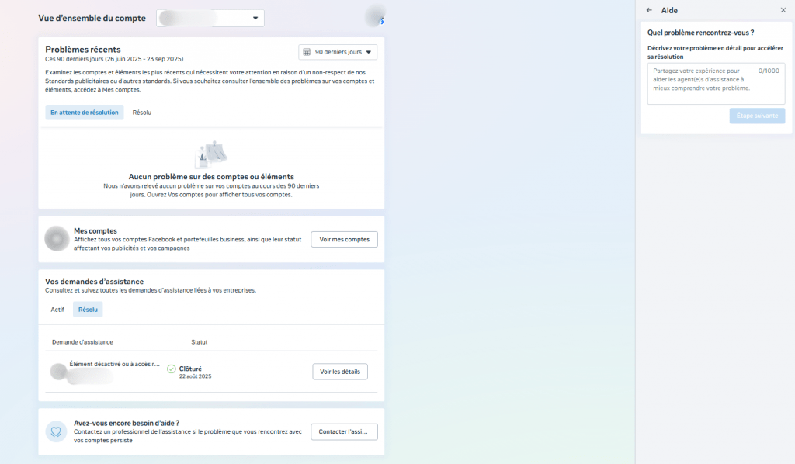The image size is (795, 464).
Task: Switch to En attente de résolution tab
Action: 85,113
